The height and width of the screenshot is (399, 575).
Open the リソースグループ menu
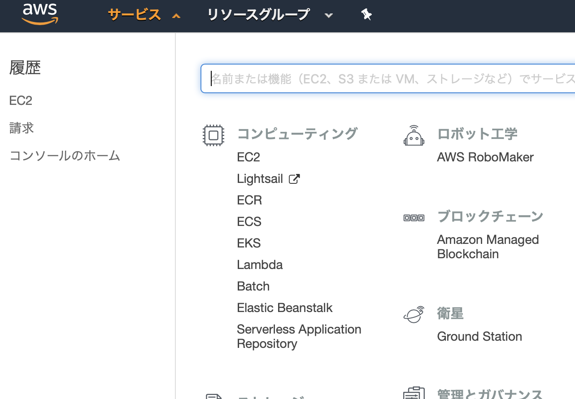pyautogui.click(x=258, y=15)
